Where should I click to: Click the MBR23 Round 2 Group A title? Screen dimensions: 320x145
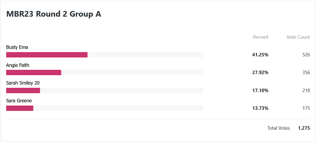pos(54,14)
